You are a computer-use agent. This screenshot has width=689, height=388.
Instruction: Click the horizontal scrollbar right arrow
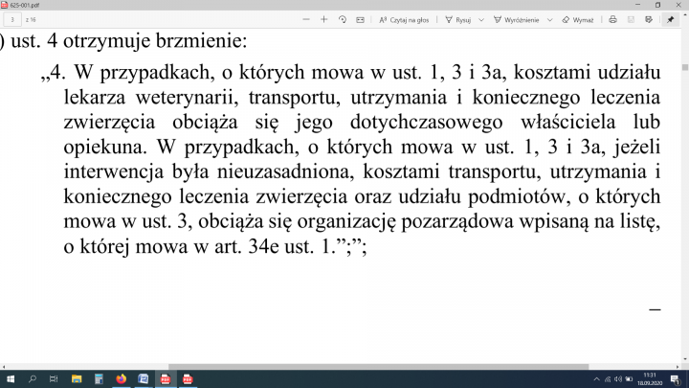(x=678, y=366)
